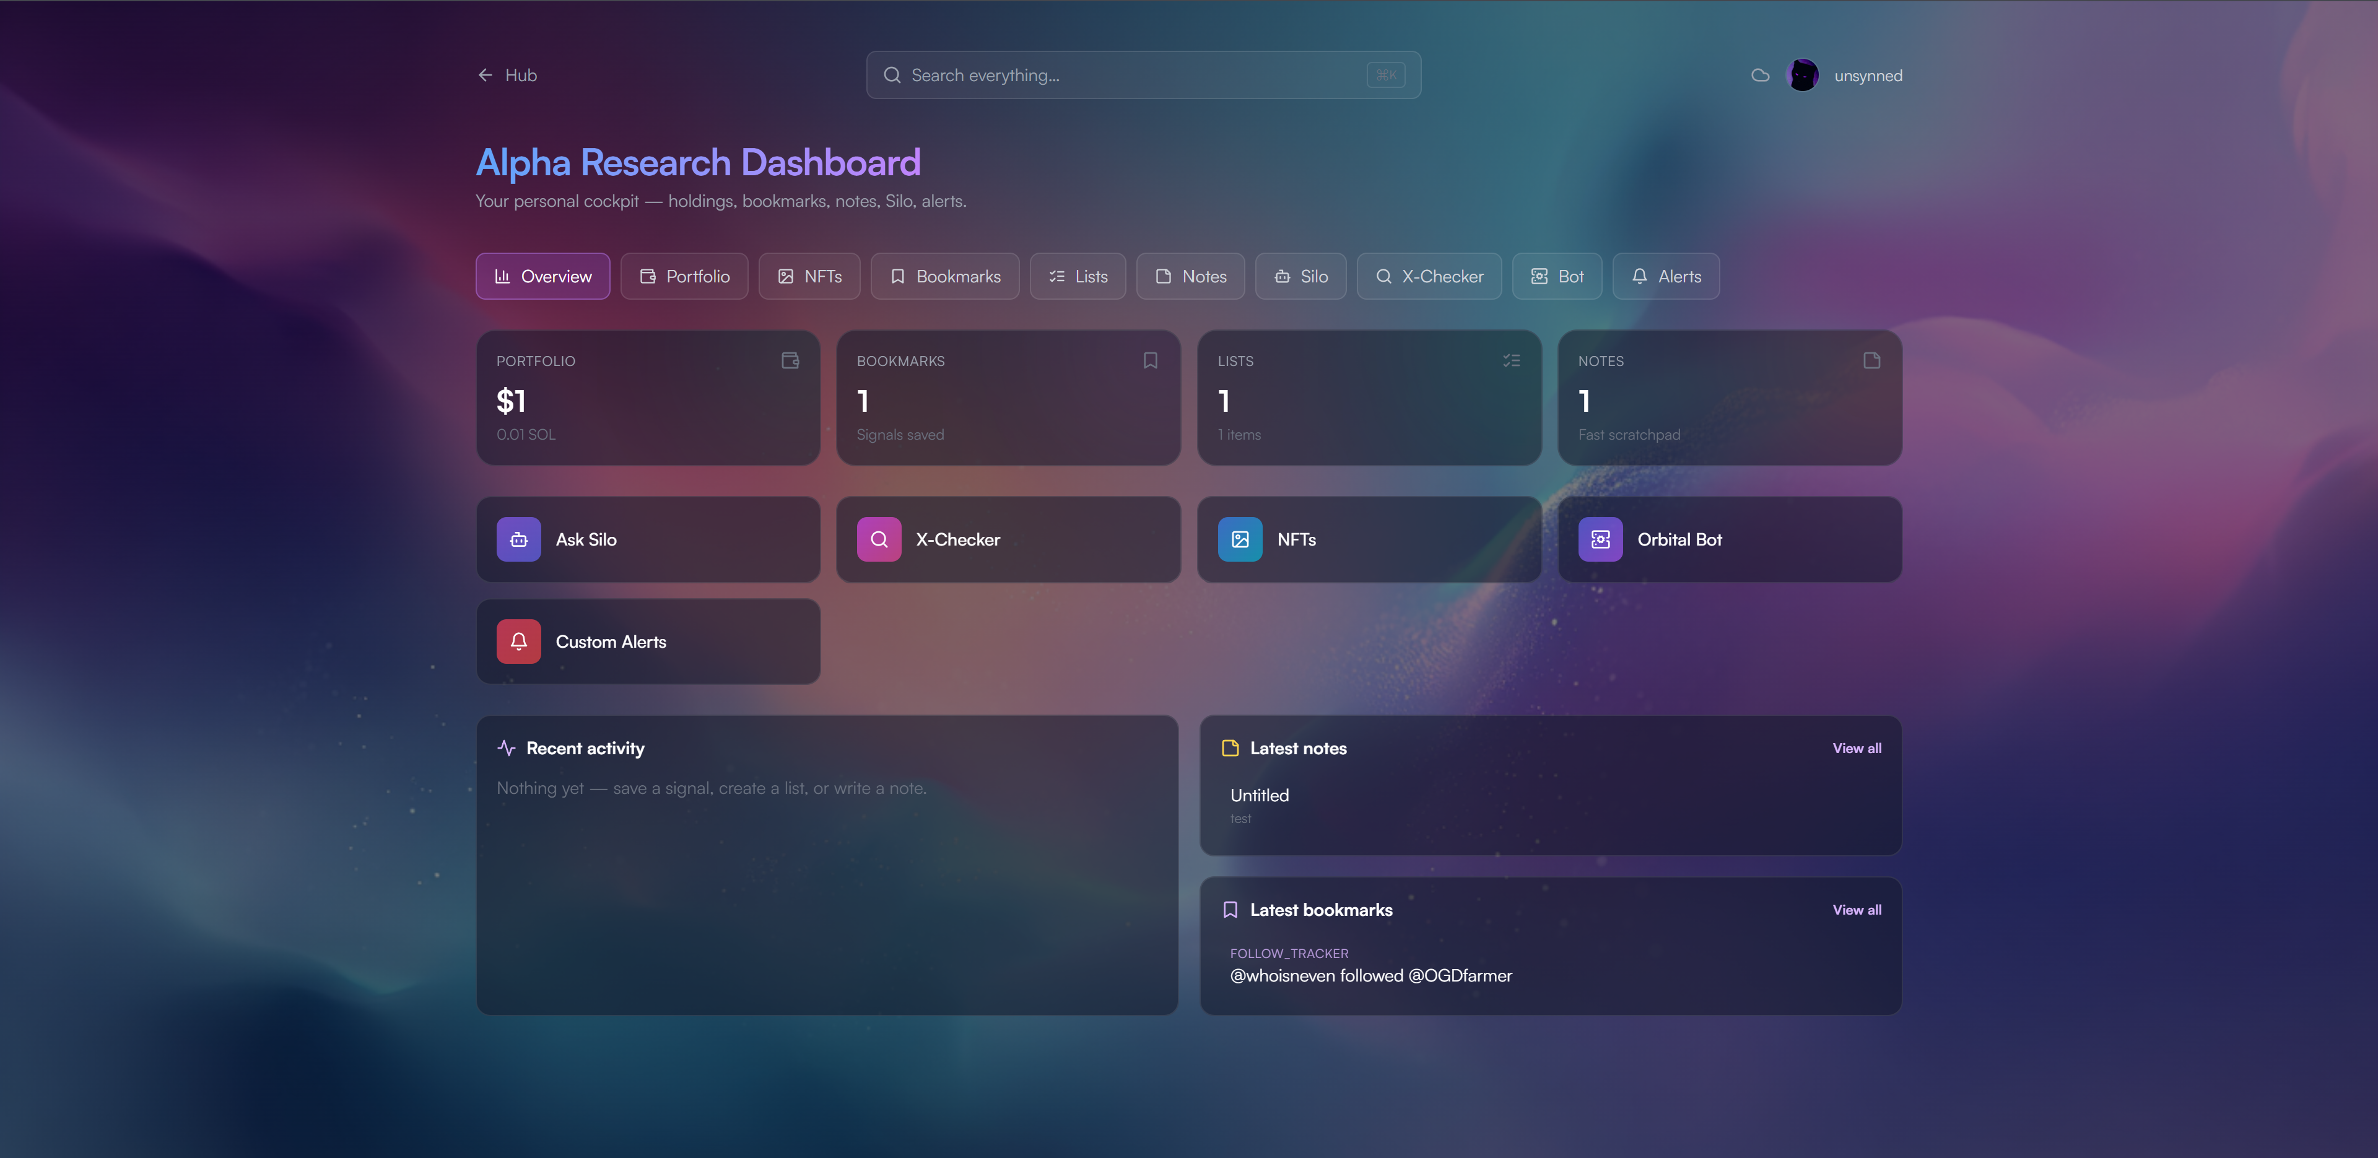
Task: Open the user avatar picture
Action: (x=1802, y=75)
